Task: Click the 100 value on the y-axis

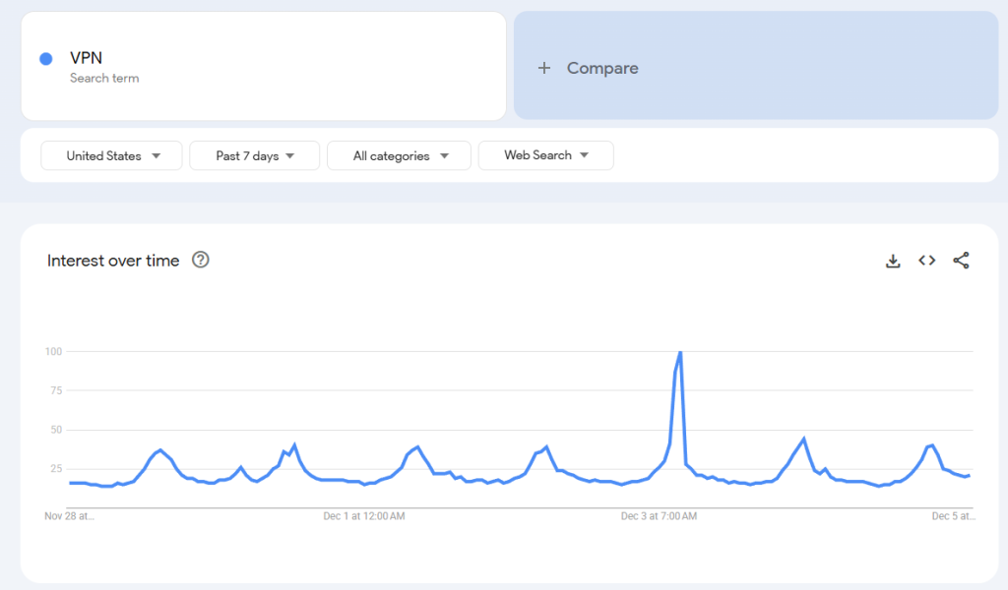Action: pyautogui.click(x=53, y=351)
